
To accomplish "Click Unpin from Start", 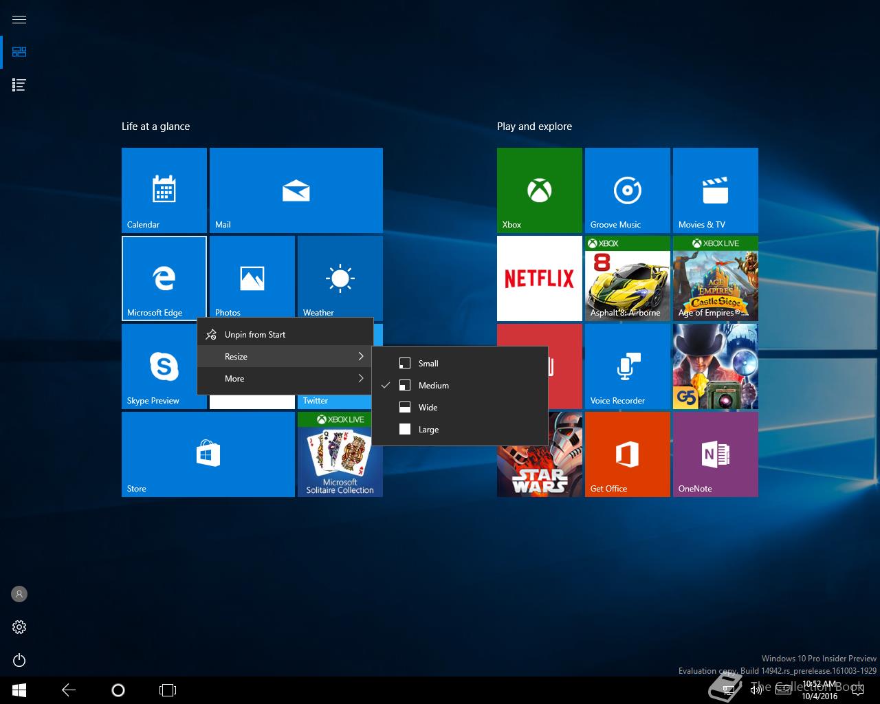I will (x=254, y=335).
